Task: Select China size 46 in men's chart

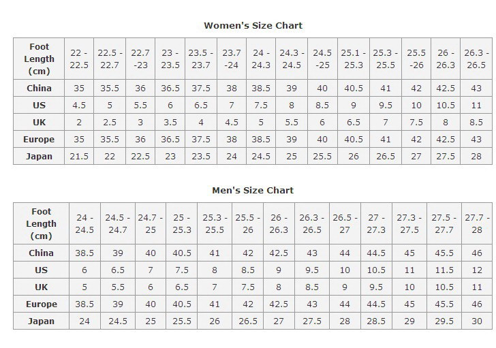Action: 476,253
